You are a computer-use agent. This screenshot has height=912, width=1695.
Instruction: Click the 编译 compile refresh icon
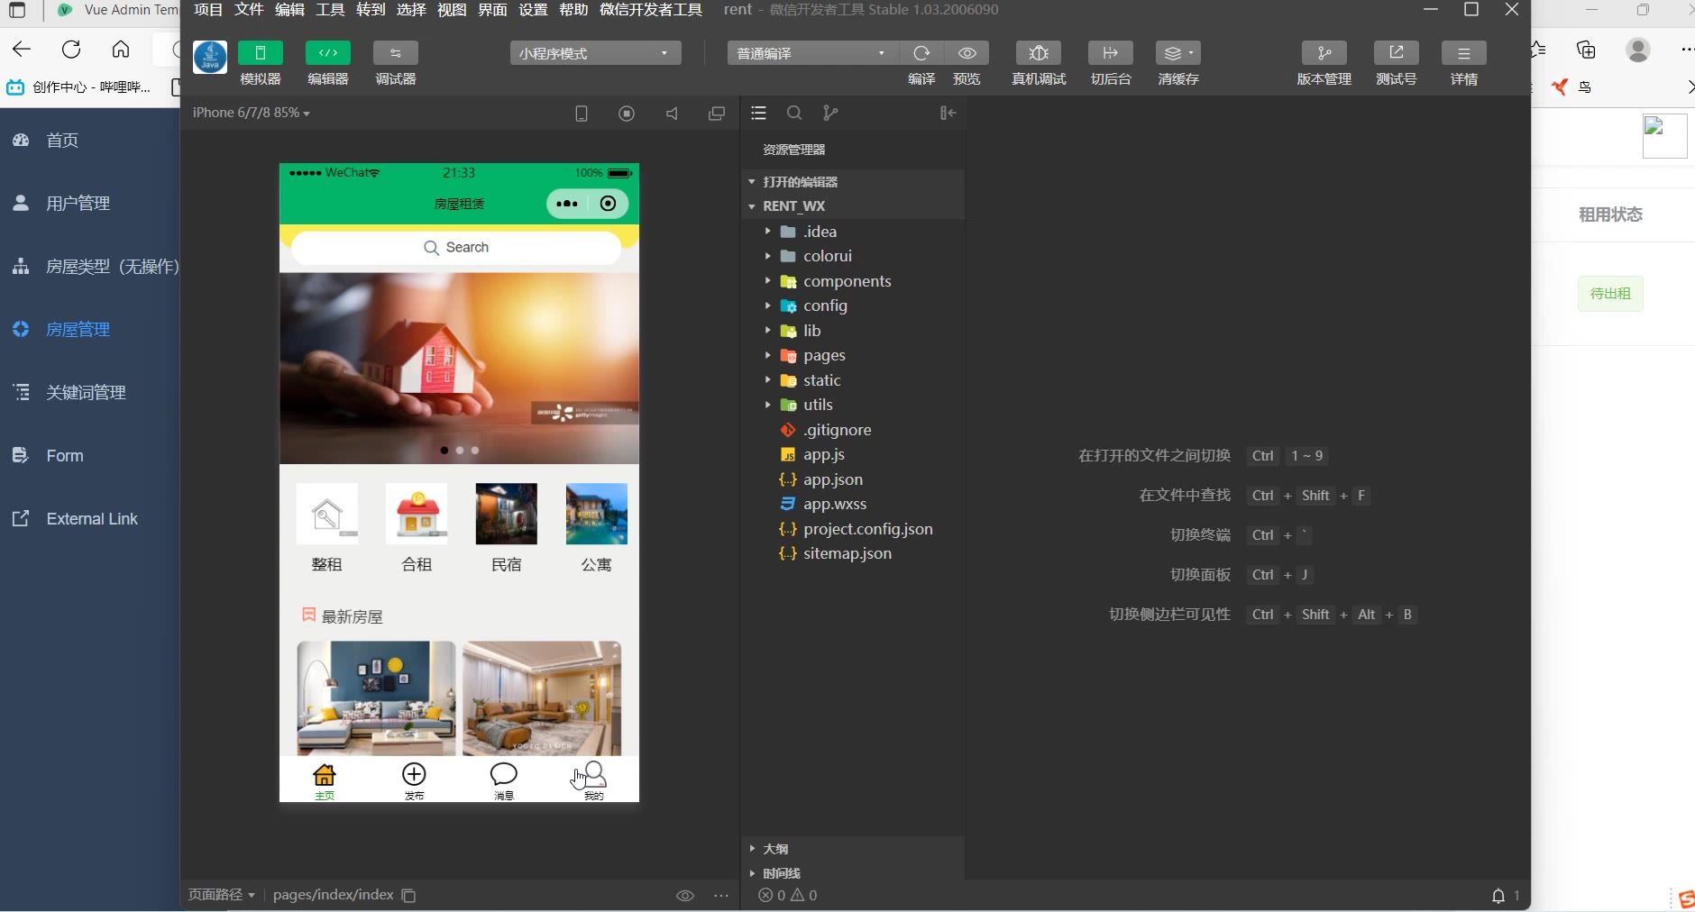(921, 53)
